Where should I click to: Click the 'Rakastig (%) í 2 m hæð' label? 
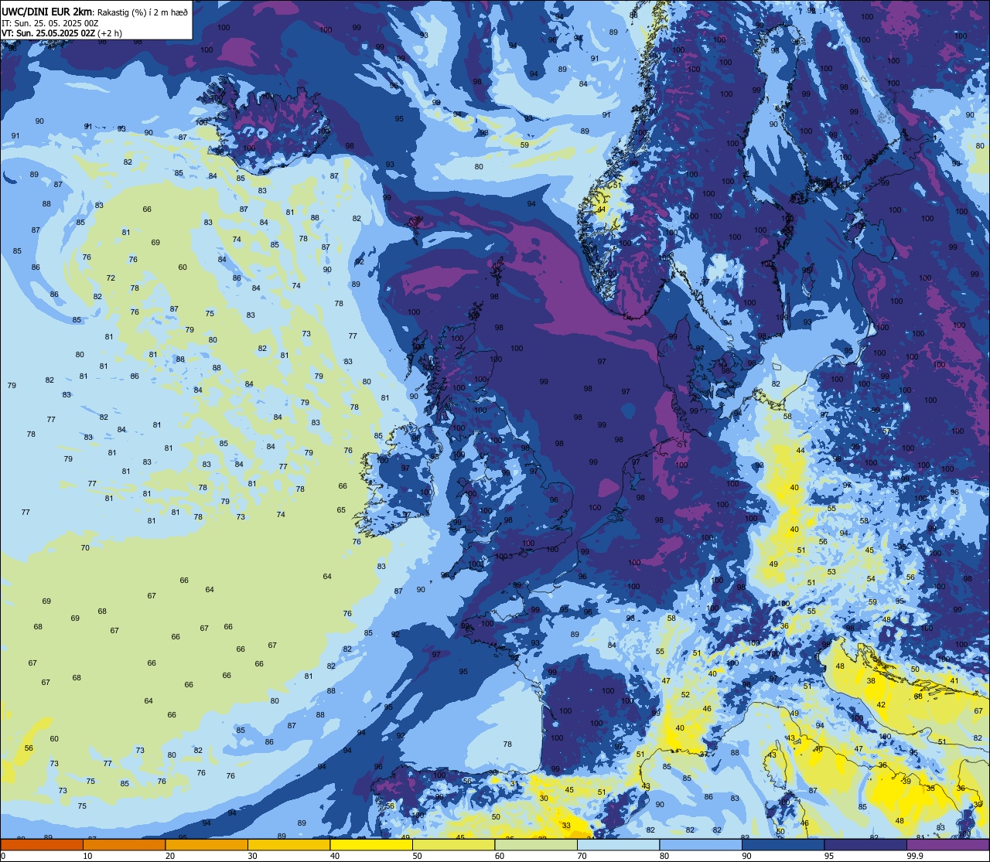click(142, 12)
